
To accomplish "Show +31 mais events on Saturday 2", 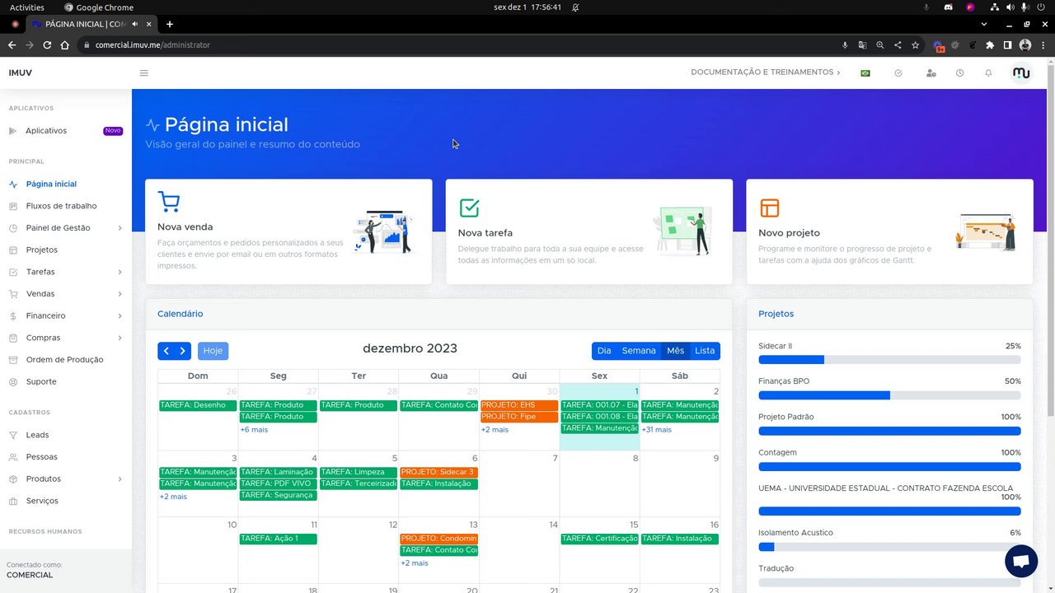I will coord(656,430).
